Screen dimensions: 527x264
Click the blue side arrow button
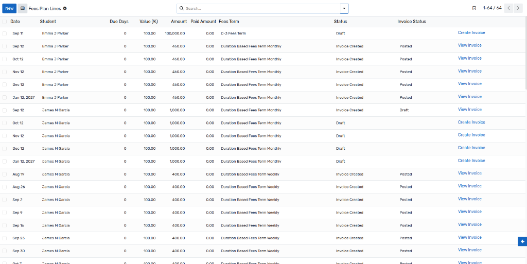coord(522,241)
